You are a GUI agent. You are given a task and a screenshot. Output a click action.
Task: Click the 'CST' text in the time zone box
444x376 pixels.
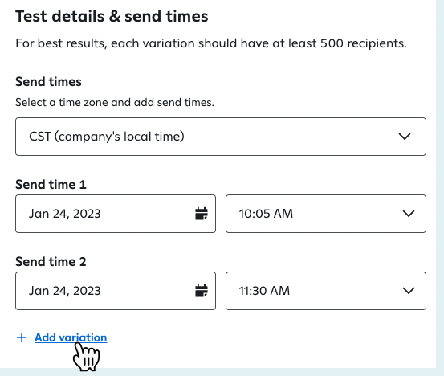40,137
